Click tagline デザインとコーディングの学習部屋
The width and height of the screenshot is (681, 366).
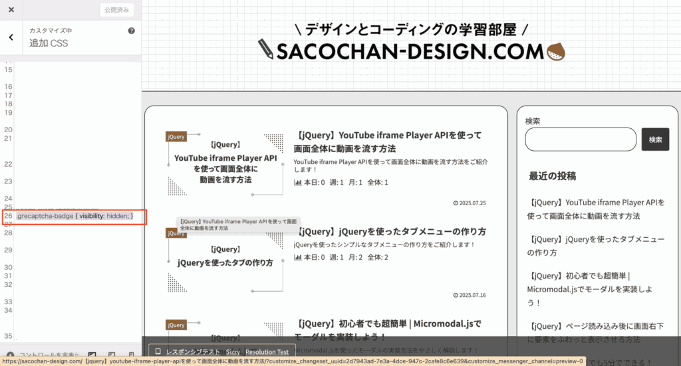coord(411,29)
